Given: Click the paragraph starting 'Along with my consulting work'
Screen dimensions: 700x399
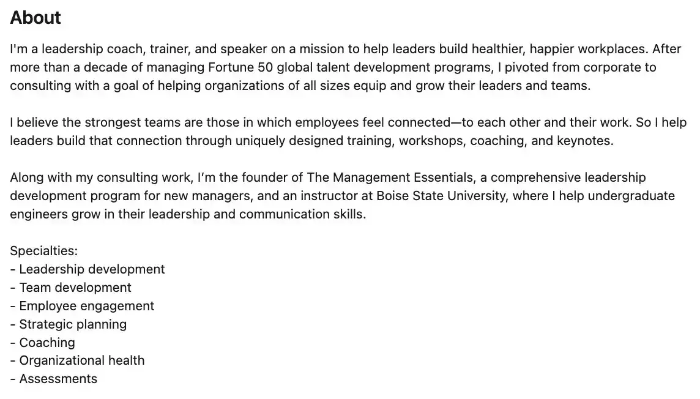Looking at the screenshot, I should (343, 196).
